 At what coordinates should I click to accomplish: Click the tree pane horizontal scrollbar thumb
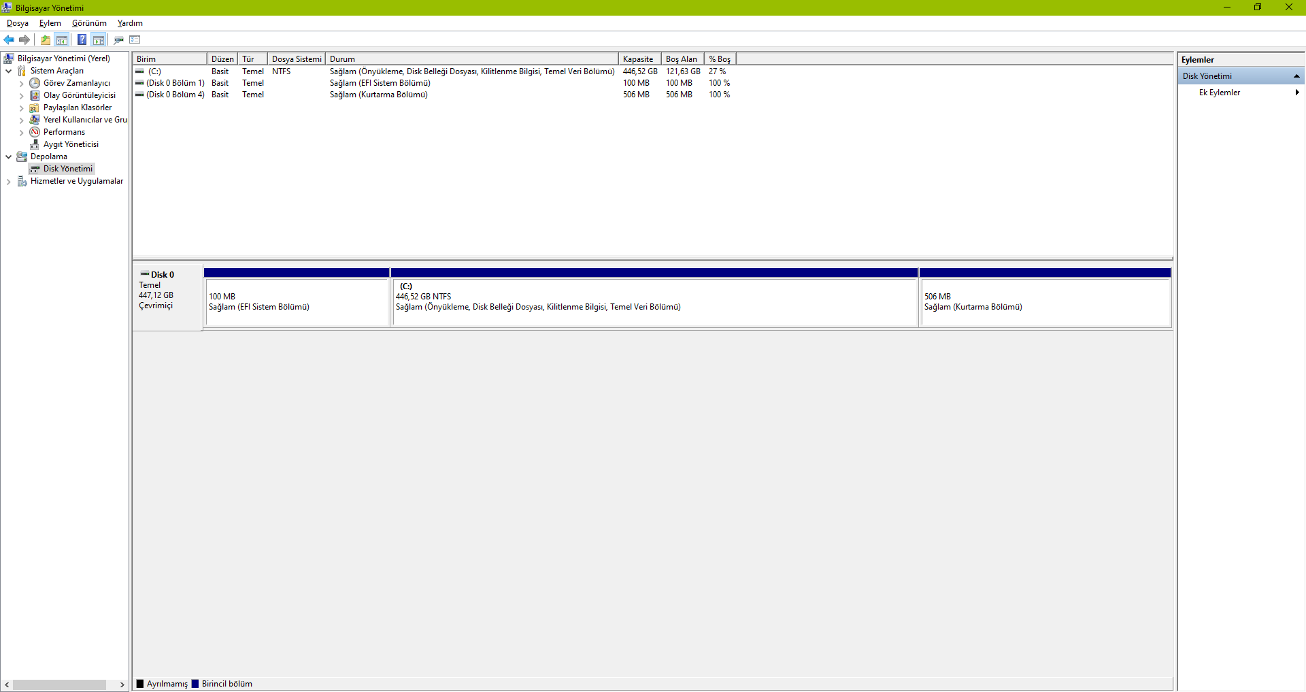pyautogui.click(x=59, y=685)
